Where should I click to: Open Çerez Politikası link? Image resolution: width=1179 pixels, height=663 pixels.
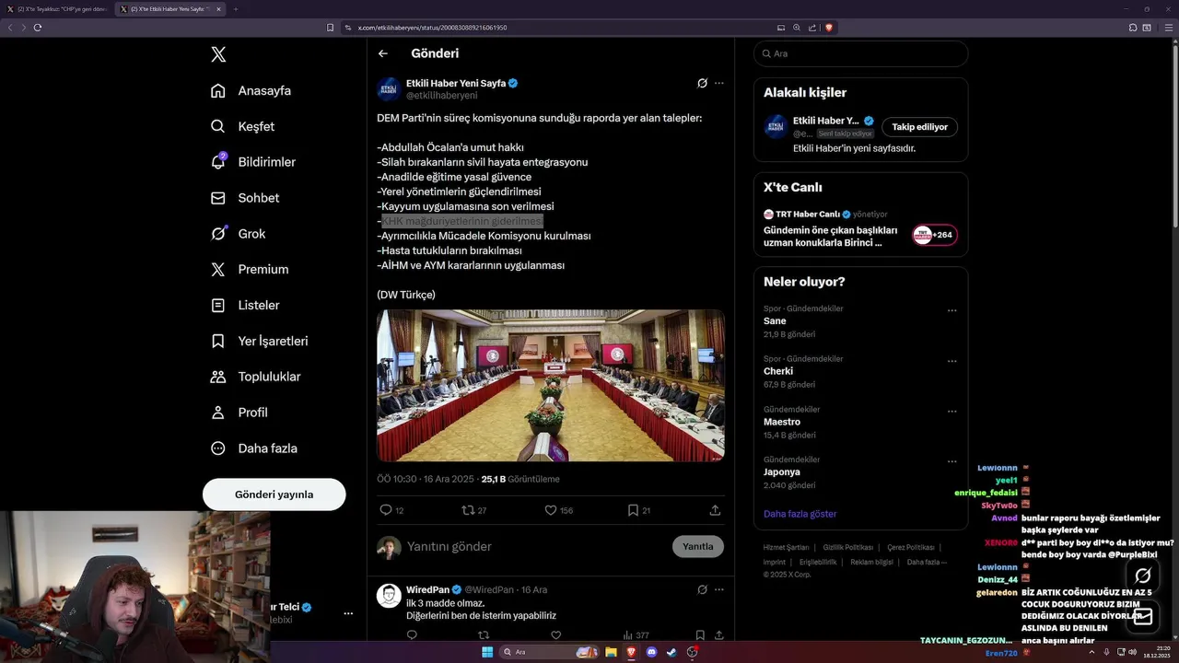(x=911, y=547)
